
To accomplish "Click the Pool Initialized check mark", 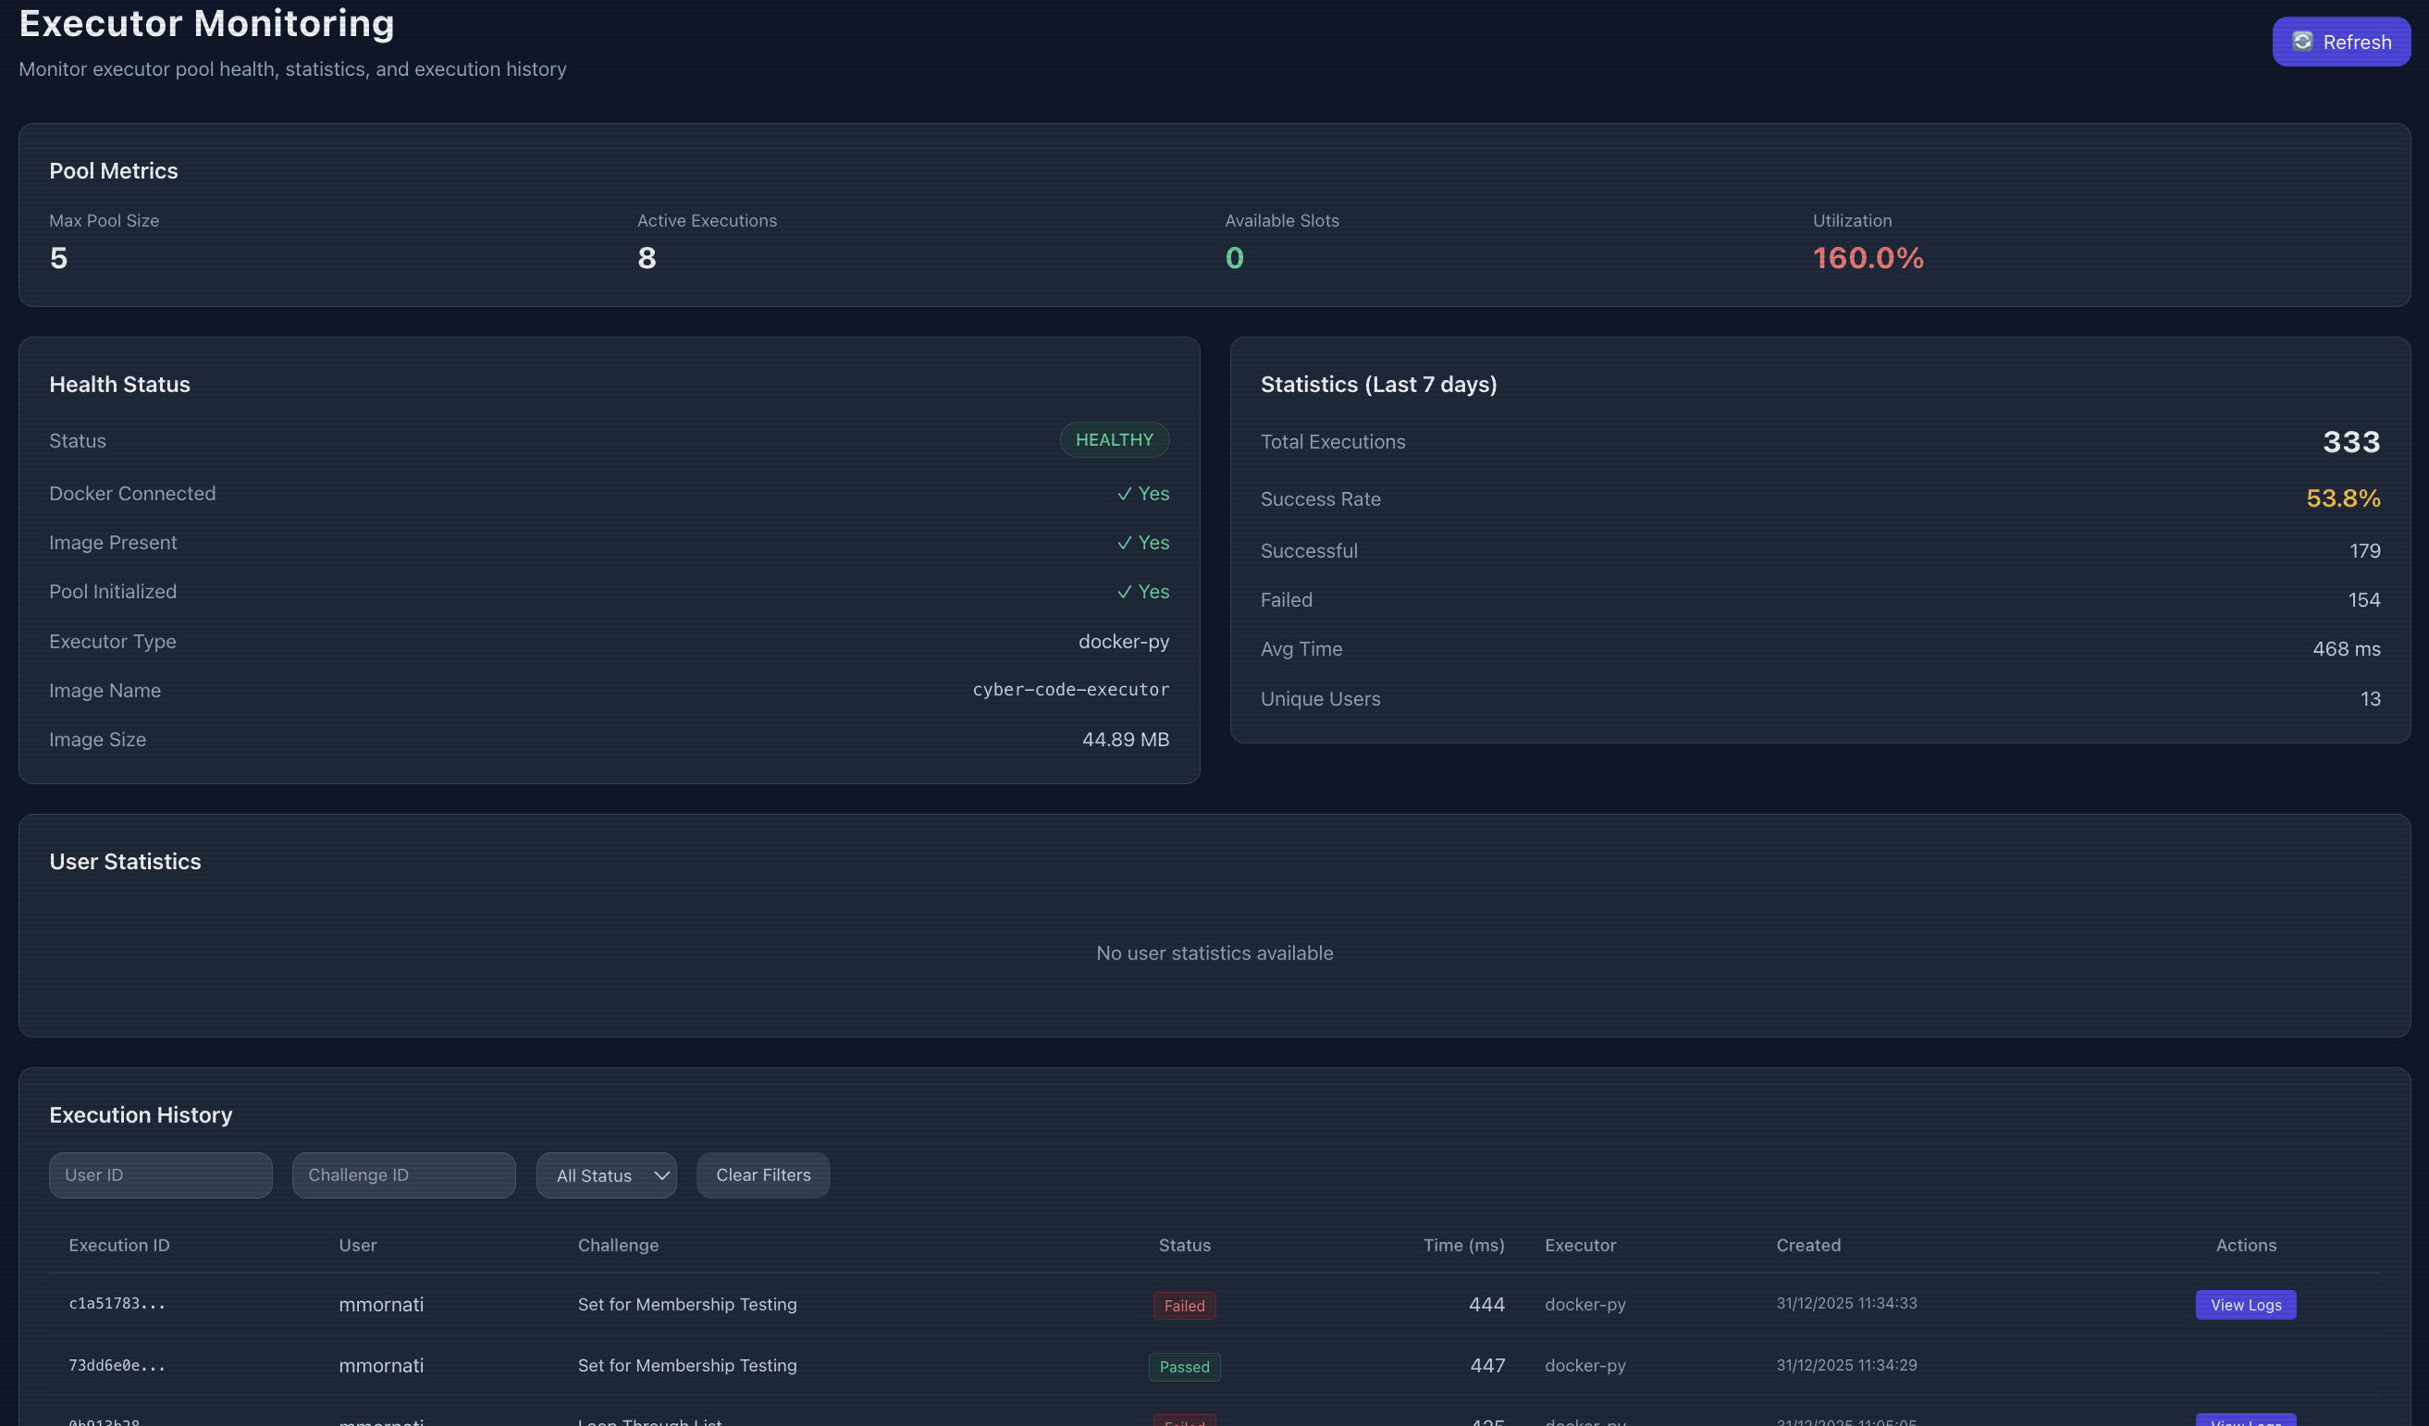I will coord(1124,592).
